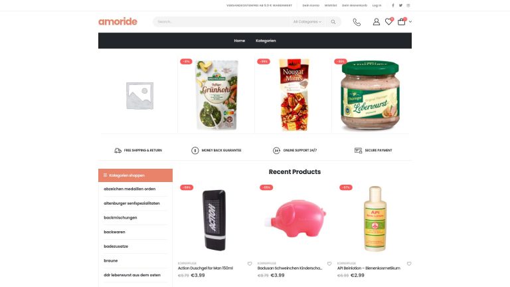Viewport: 510px width, 287px height.
Task: Collapse the Kategorien shoppen menu
Action: (x=135, y=175)
